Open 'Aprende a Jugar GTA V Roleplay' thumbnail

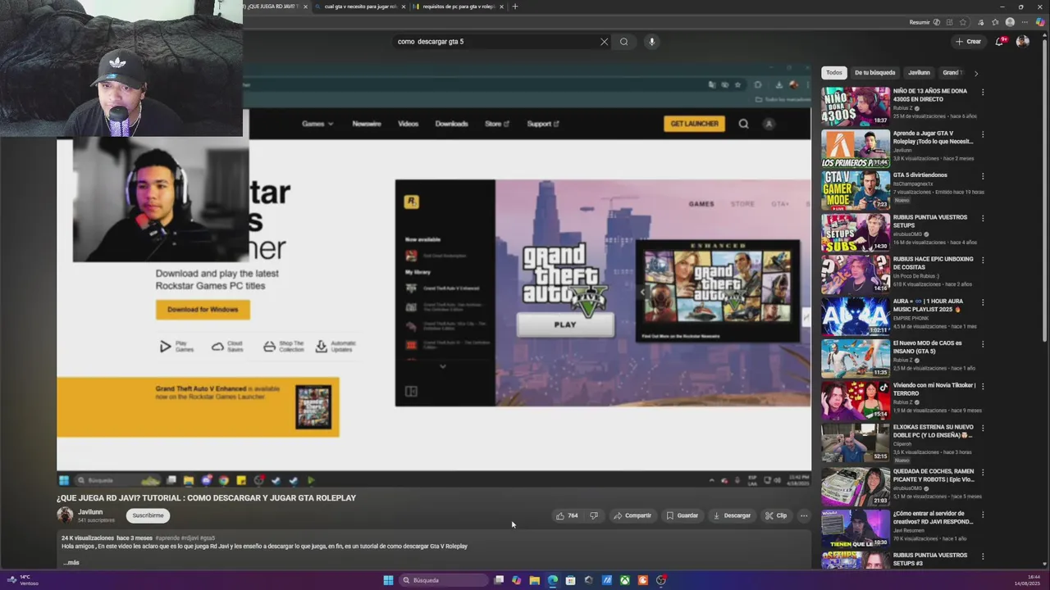point(856,148)
